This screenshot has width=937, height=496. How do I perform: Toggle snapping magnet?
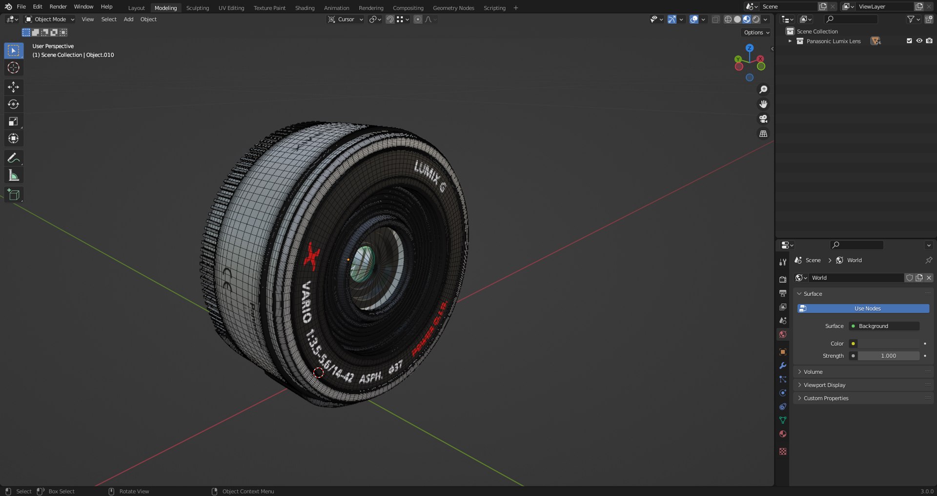pos(390,19)
